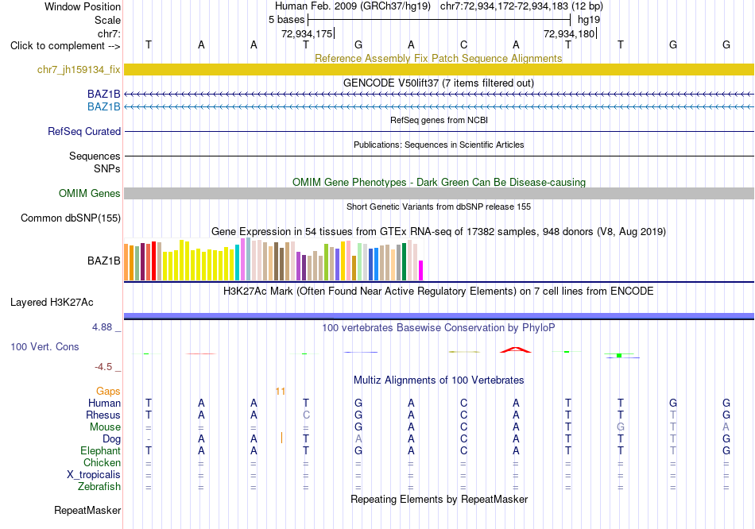Click the X_tropicalis species label
Screen dimensions: 755x529
click(94, 475)
